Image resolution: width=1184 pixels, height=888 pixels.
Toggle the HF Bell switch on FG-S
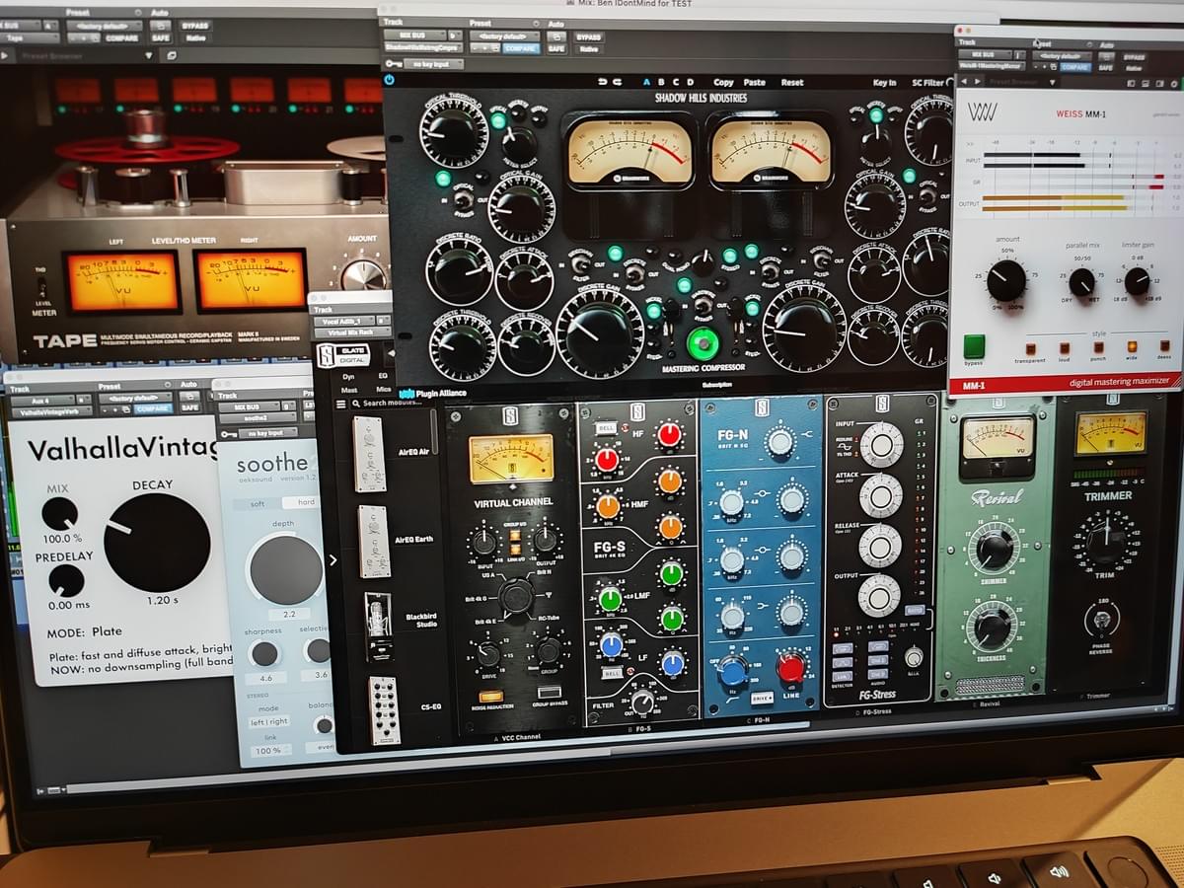(x=606, y=429)
